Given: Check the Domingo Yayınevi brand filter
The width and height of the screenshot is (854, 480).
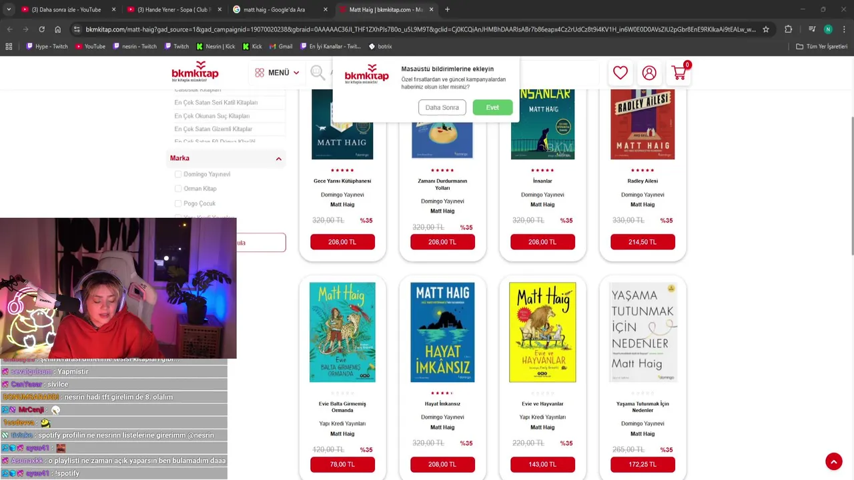Looking at the screenshot, I should (178, 174).
